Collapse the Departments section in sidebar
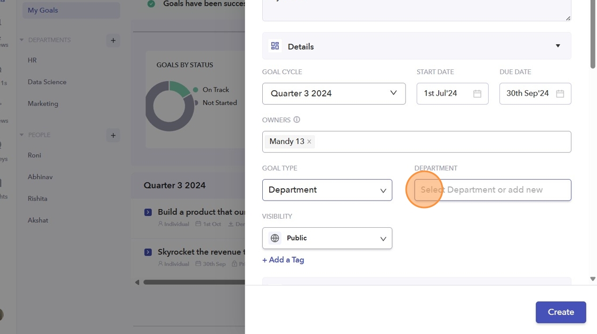The width and height of the screenshot is (597, 334). (x=22, y=40)
